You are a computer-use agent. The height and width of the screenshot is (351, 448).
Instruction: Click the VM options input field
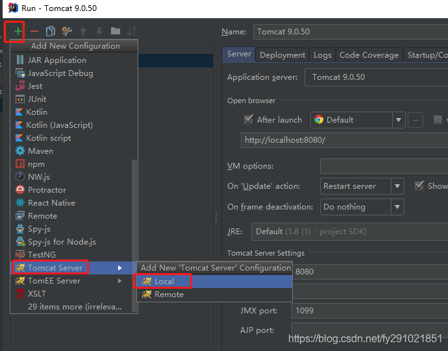[384, 166]
